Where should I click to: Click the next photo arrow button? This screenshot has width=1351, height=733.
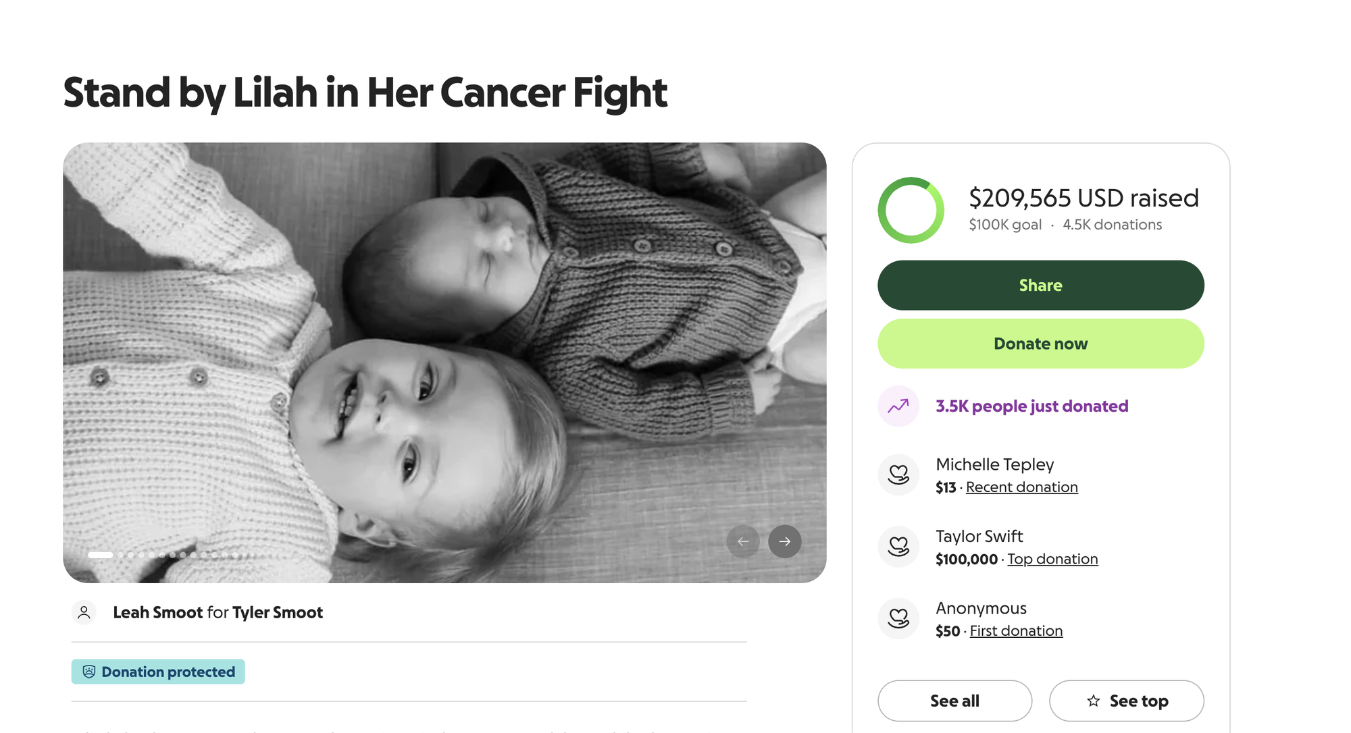[784, 541]
